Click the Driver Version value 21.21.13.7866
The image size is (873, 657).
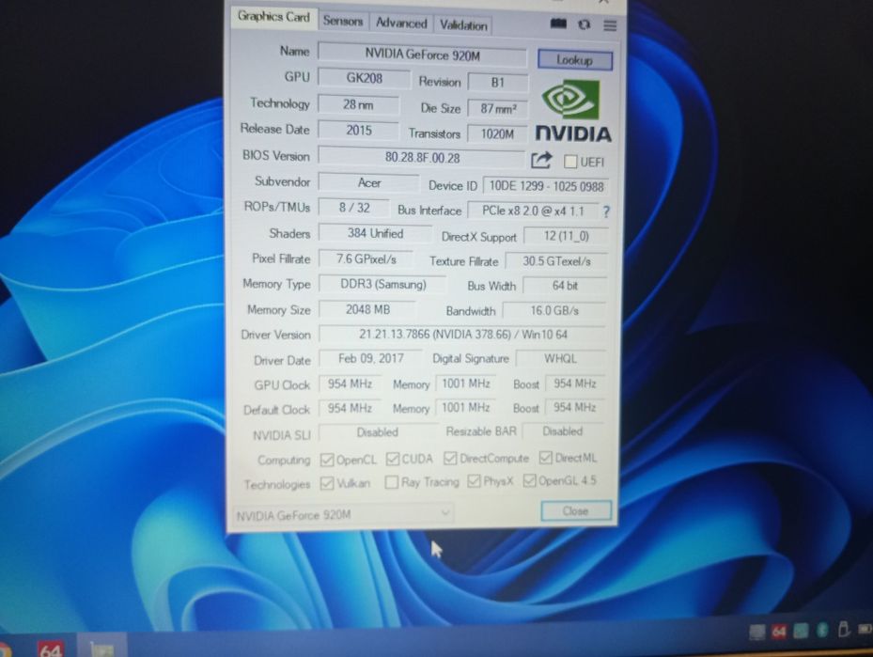point(462,335)
